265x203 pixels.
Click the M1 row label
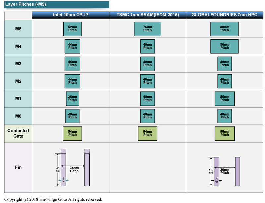click(x=18, y=99)
